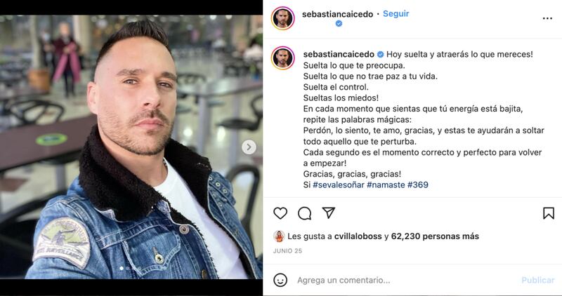Image resolution: width=562 pixels, height=296 pixels.
Task: Focus the Agrega un comentario field
Action: (405, 281)
